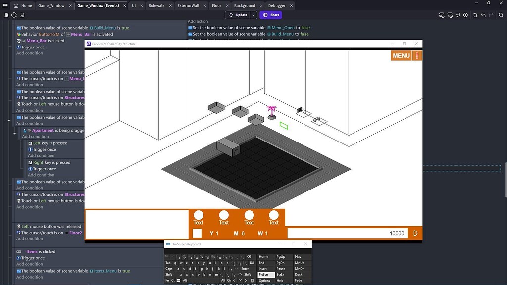Open other event types with the plus icon
The image size is (507, 285).
tap(465, 15)
